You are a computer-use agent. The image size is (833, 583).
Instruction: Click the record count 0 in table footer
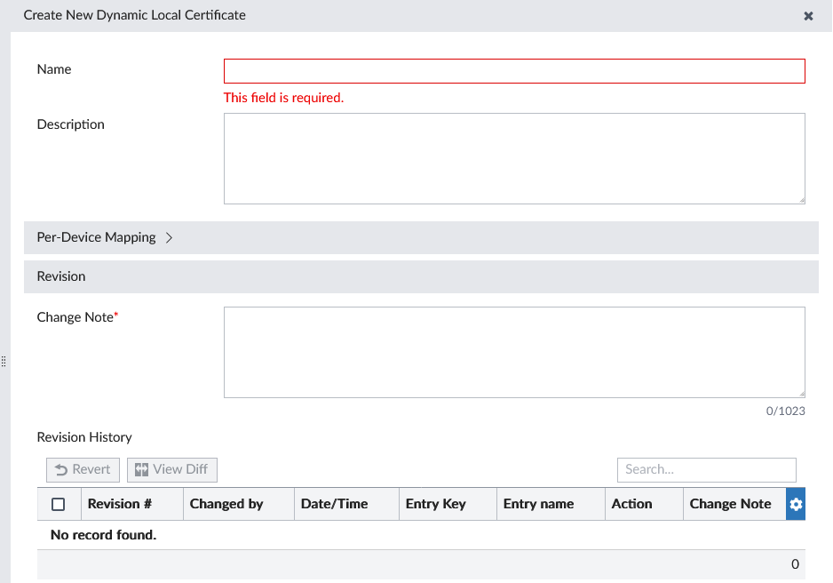pos(795,564)
